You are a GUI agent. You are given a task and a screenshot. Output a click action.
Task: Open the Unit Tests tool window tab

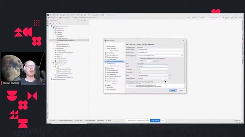pyautogui.click(x=79, y=121)
